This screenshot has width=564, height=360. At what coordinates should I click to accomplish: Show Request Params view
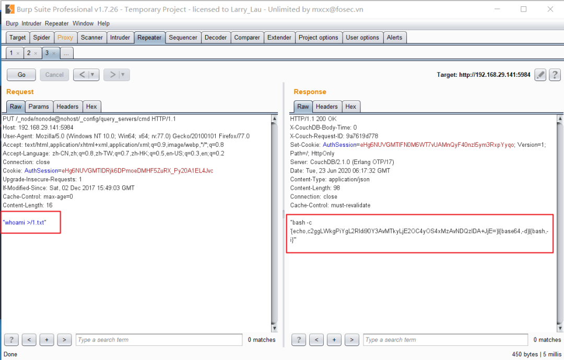pyautogui.click(x=39, y=107)
